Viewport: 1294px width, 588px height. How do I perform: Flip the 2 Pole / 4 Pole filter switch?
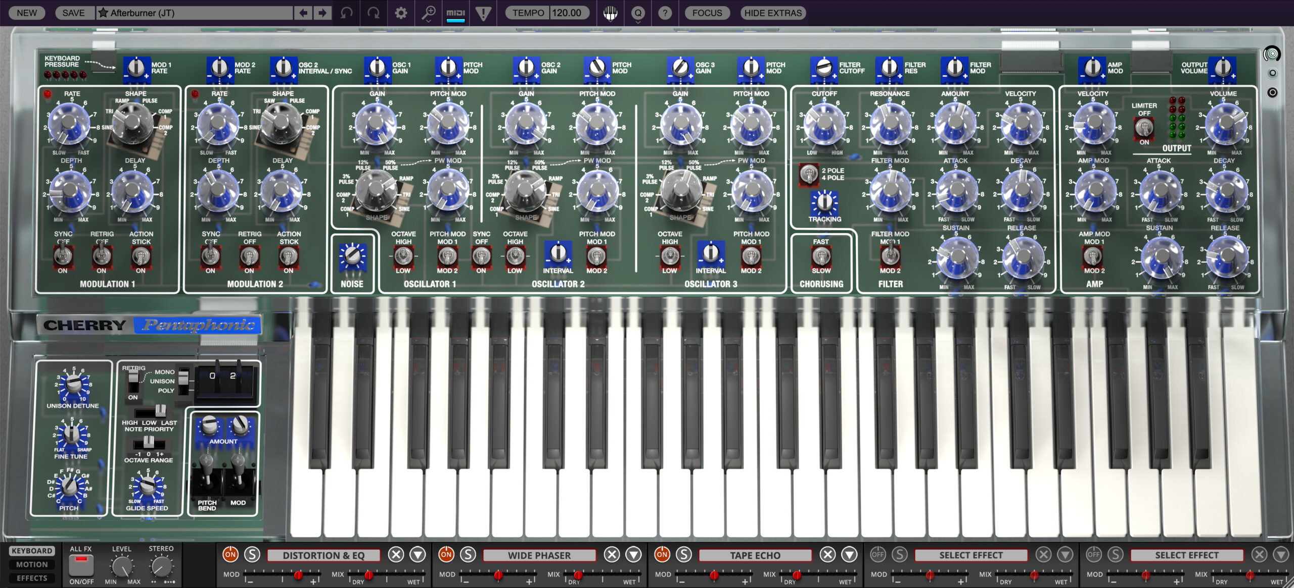click(x=809, y=175)
